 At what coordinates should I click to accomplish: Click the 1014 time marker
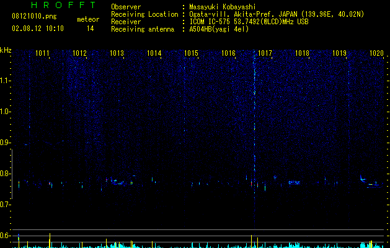[154, 53]
